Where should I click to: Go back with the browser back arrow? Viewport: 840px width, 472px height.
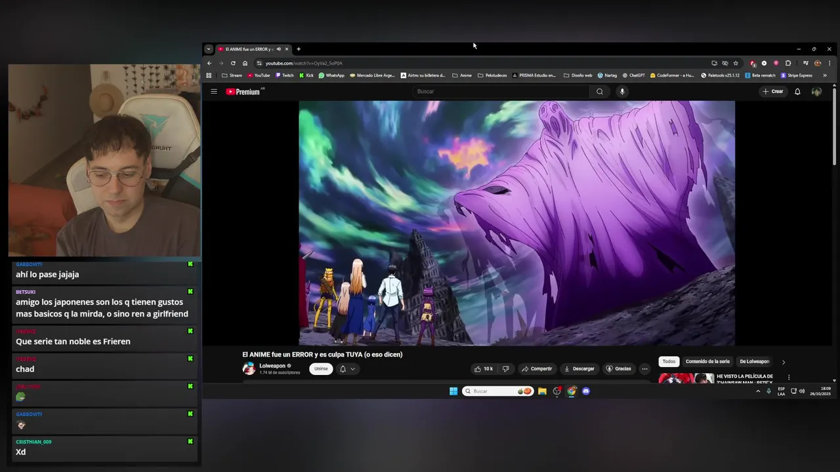click(209, 63)
